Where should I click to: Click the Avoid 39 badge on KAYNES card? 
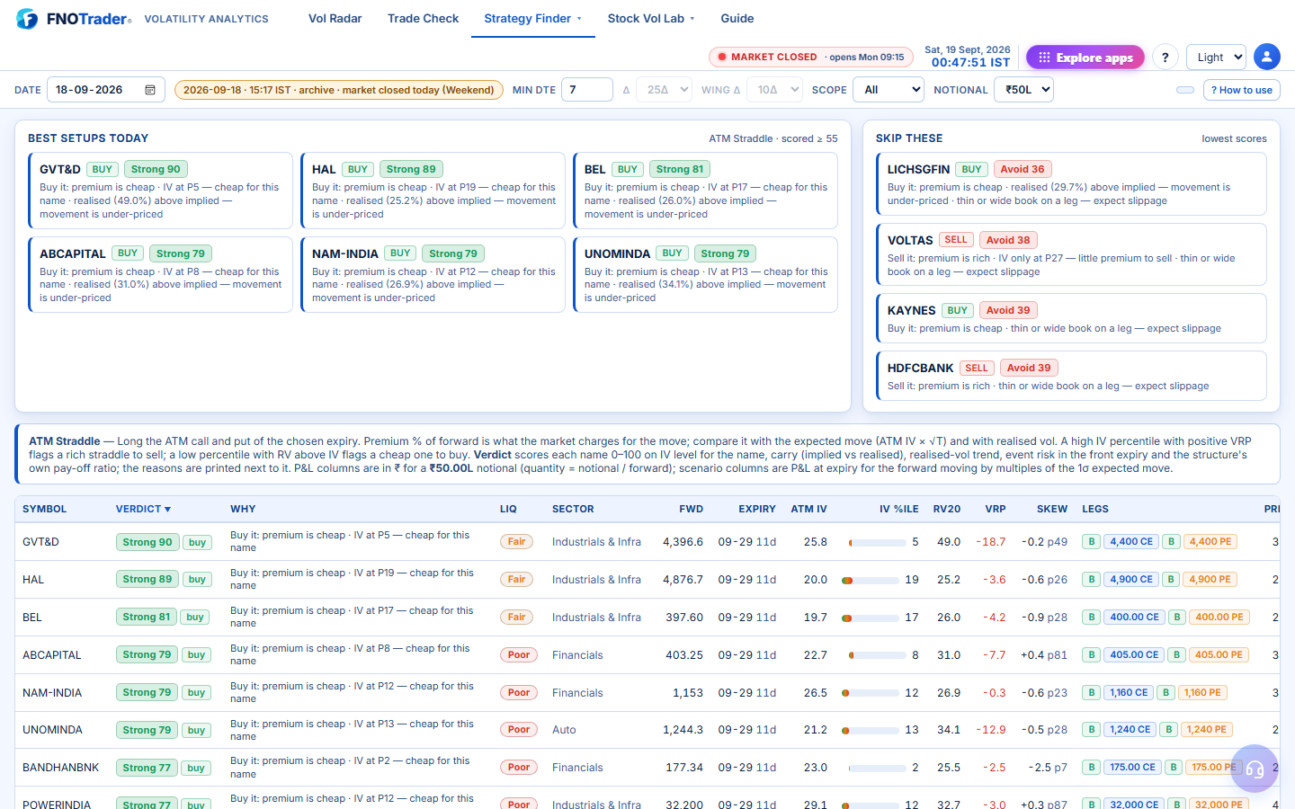[x=1008, y=310]
